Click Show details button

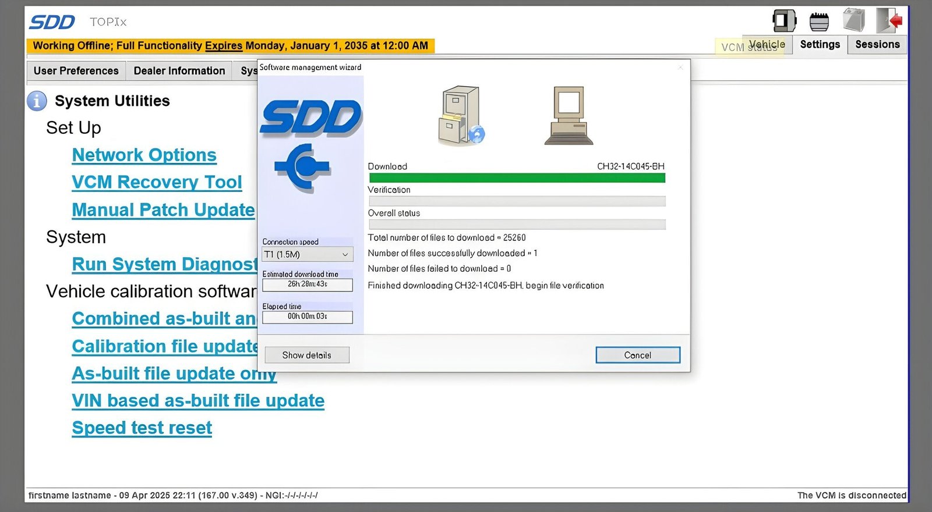(x=307, y=355)
